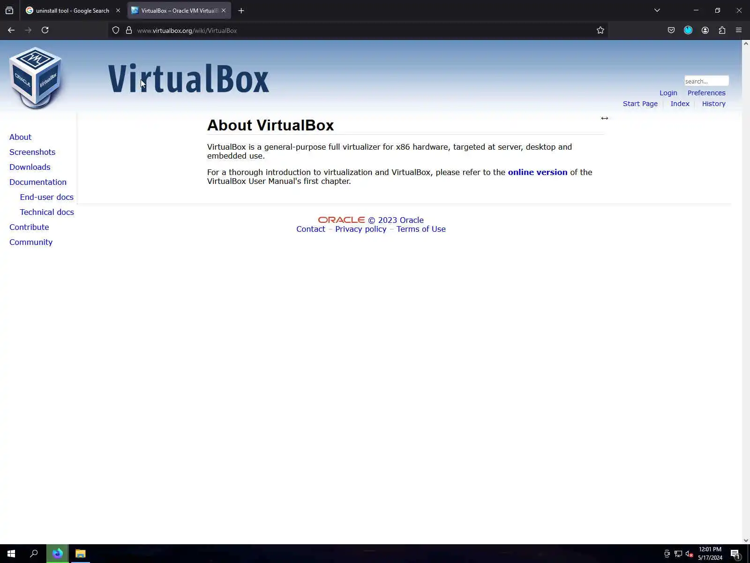Screen dimensions: 750x563
Task: Close the uninstall tool Google Search tab
Action: (x=118, y=10)
